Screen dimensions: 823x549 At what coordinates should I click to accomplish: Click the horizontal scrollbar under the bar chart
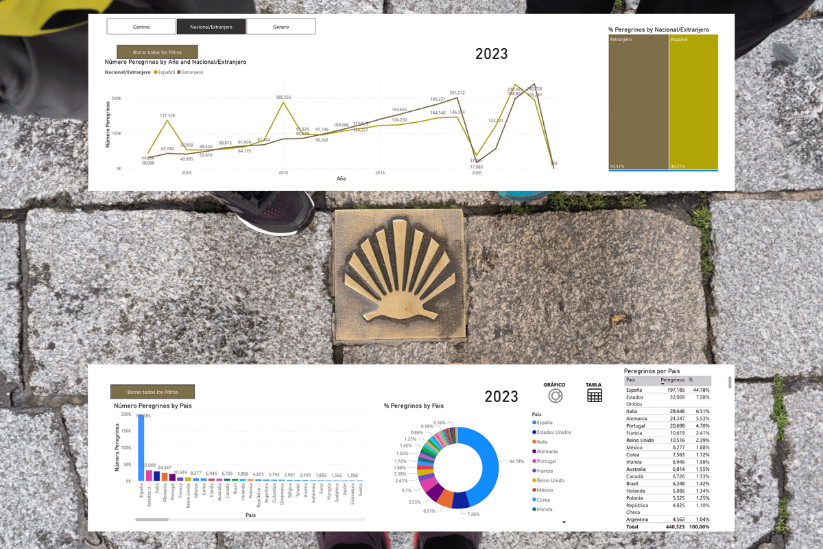152,519
